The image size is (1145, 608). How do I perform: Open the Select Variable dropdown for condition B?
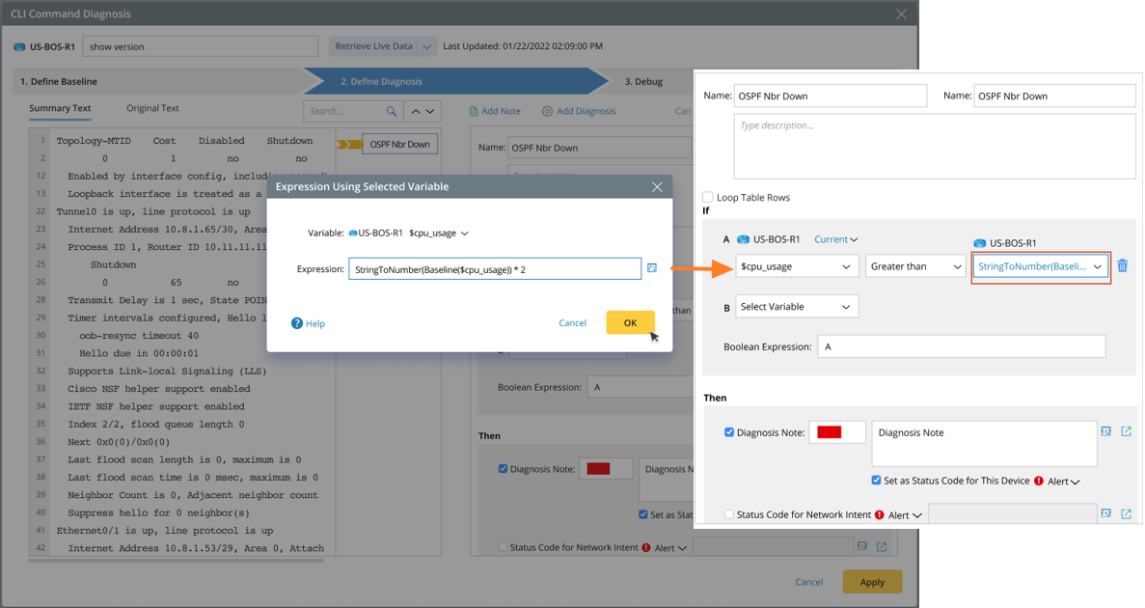(797, 307)
